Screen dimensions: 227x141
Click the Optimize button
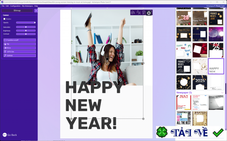click(x=20, y=55)
